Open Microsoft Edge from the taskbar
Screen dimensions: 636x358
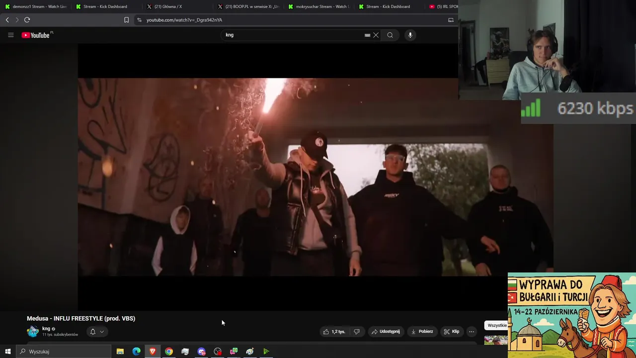pos(136,352)
